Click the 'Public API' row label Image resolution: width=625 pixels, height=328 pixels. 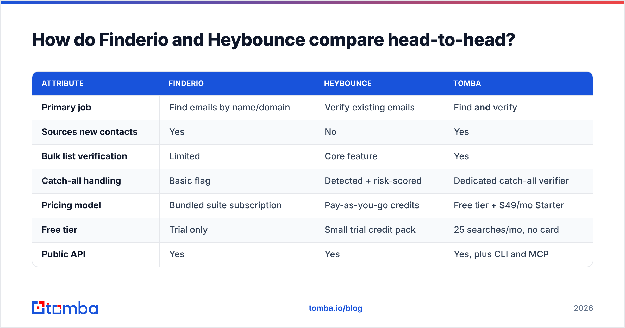(64, 254)
